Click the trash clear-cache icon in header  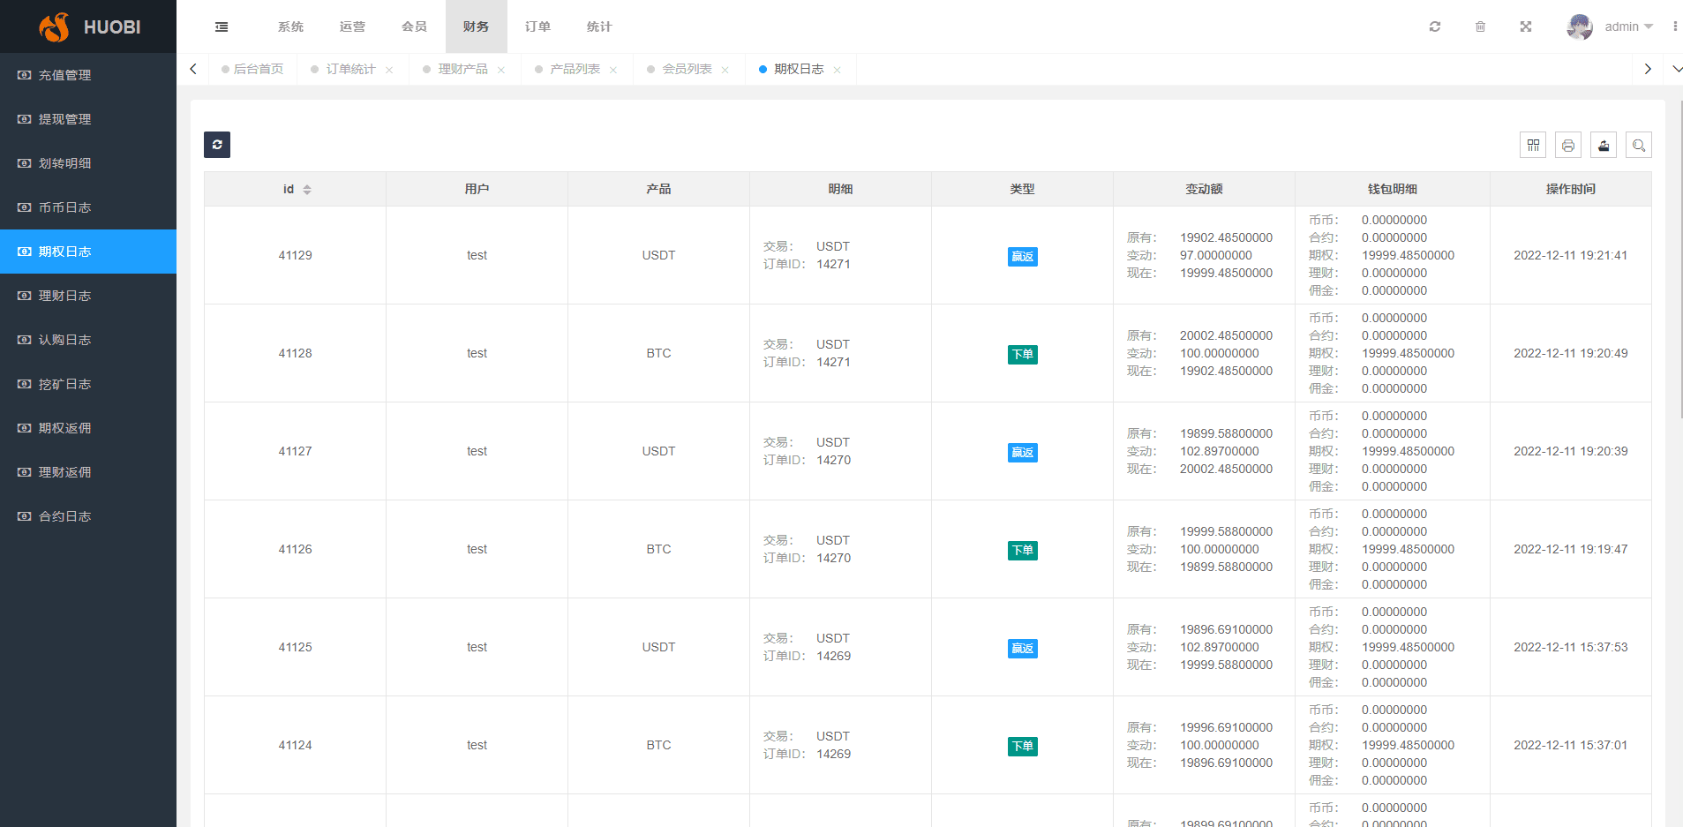[1480, 26]
